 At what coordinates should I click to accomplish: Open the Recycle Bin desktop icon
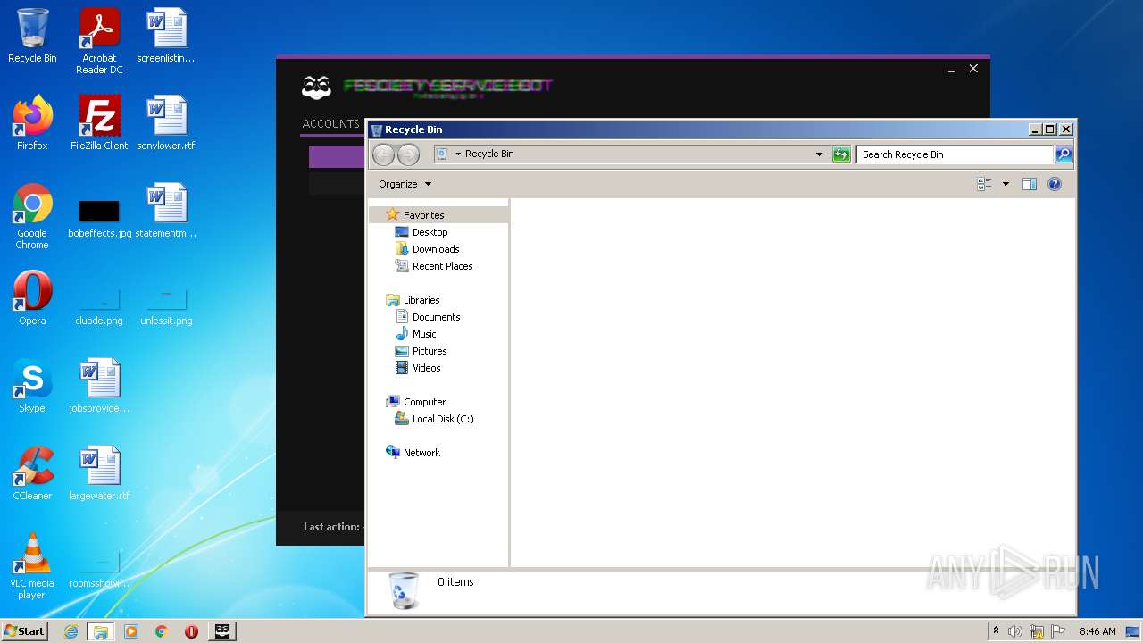point(32,36)
